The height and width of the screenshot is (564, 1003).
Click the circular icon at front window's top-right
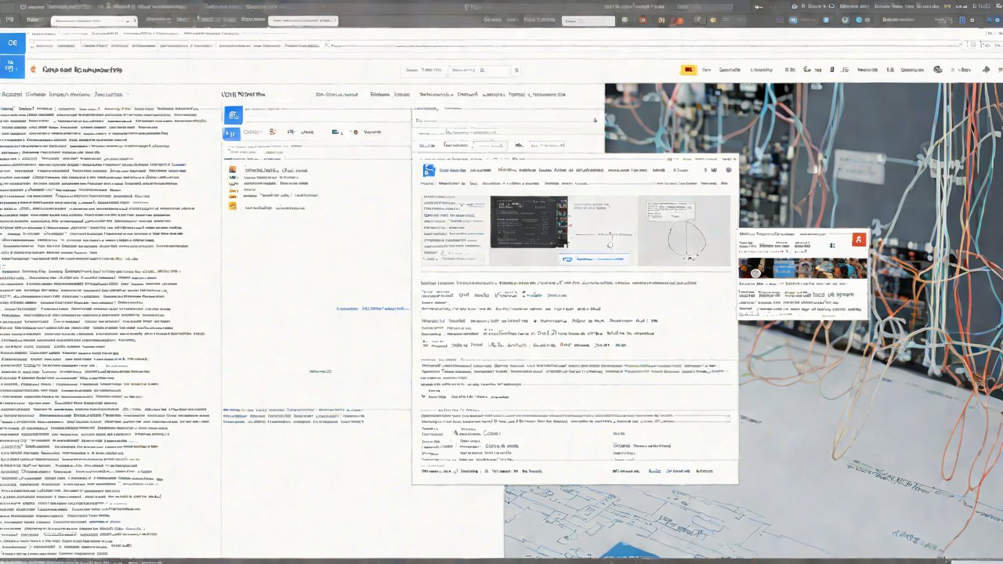click(x=728, y=170)
